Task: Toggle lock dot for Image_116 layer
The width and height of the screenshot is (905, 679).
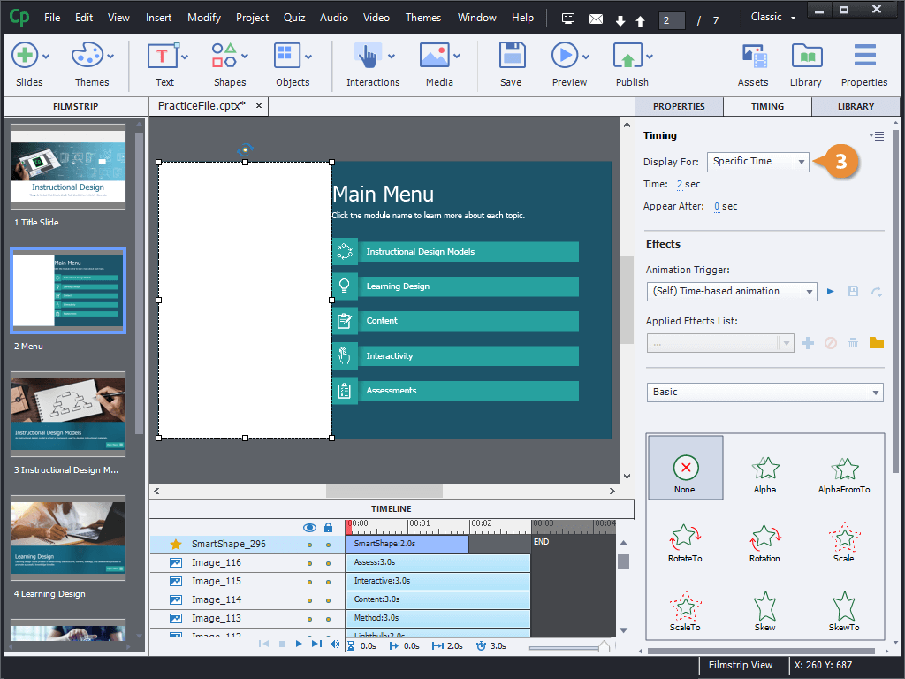Action: [x=328, y=563]
